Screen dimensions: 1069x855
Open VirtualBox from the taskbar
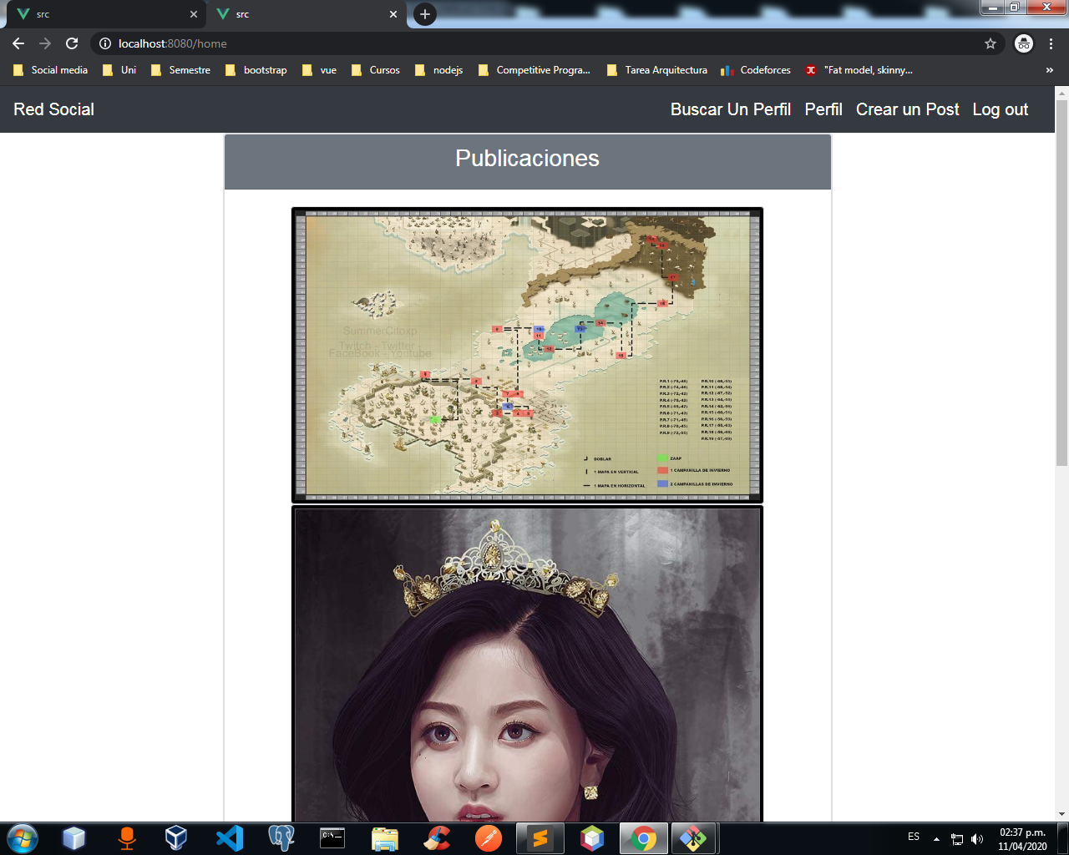point(176,838)
